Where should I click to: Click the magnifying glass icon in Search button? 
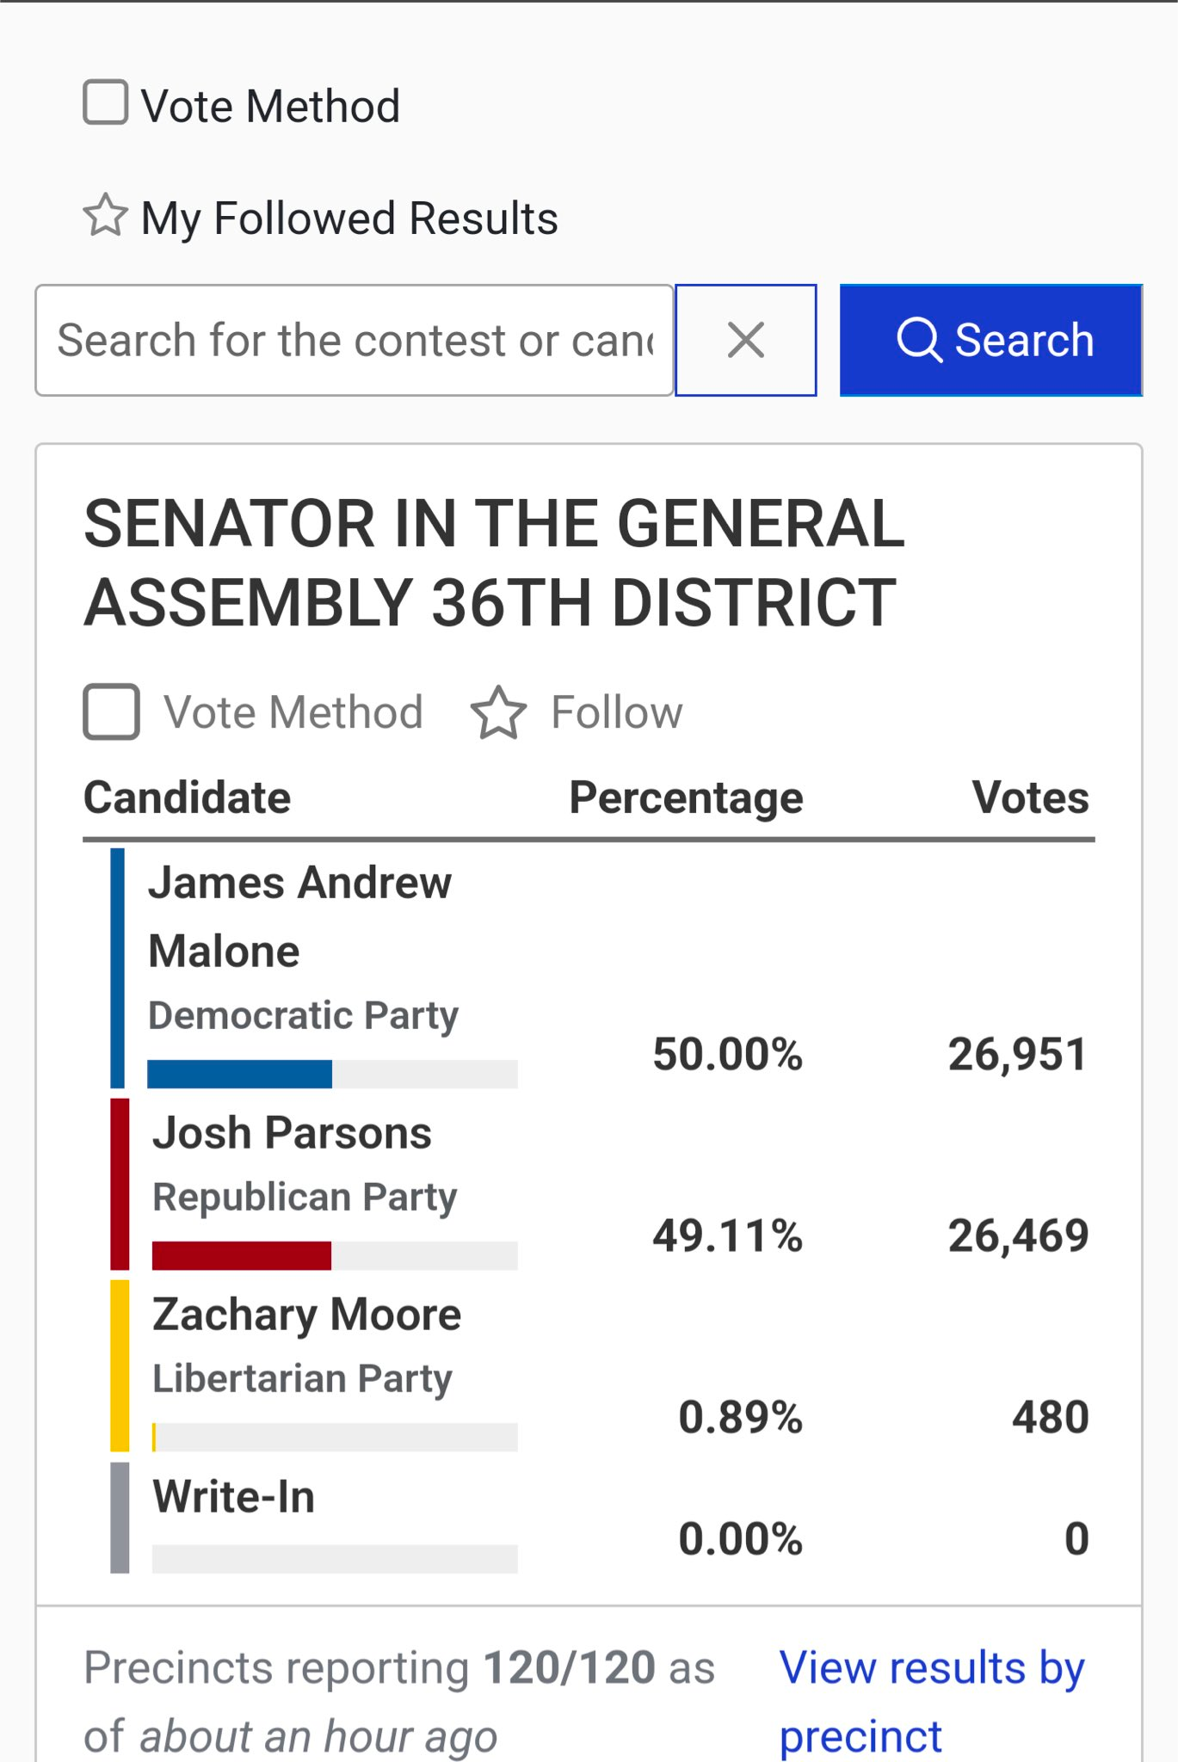coord(920,341)
